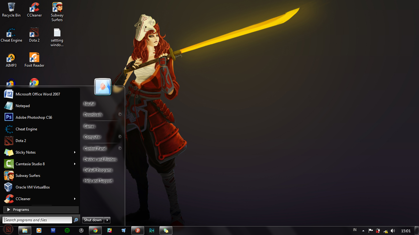The height and width of the screenshot is (235, 419).
Task: Open the Recycle Bin desktop icon
Action: click(x=11, y=10)
